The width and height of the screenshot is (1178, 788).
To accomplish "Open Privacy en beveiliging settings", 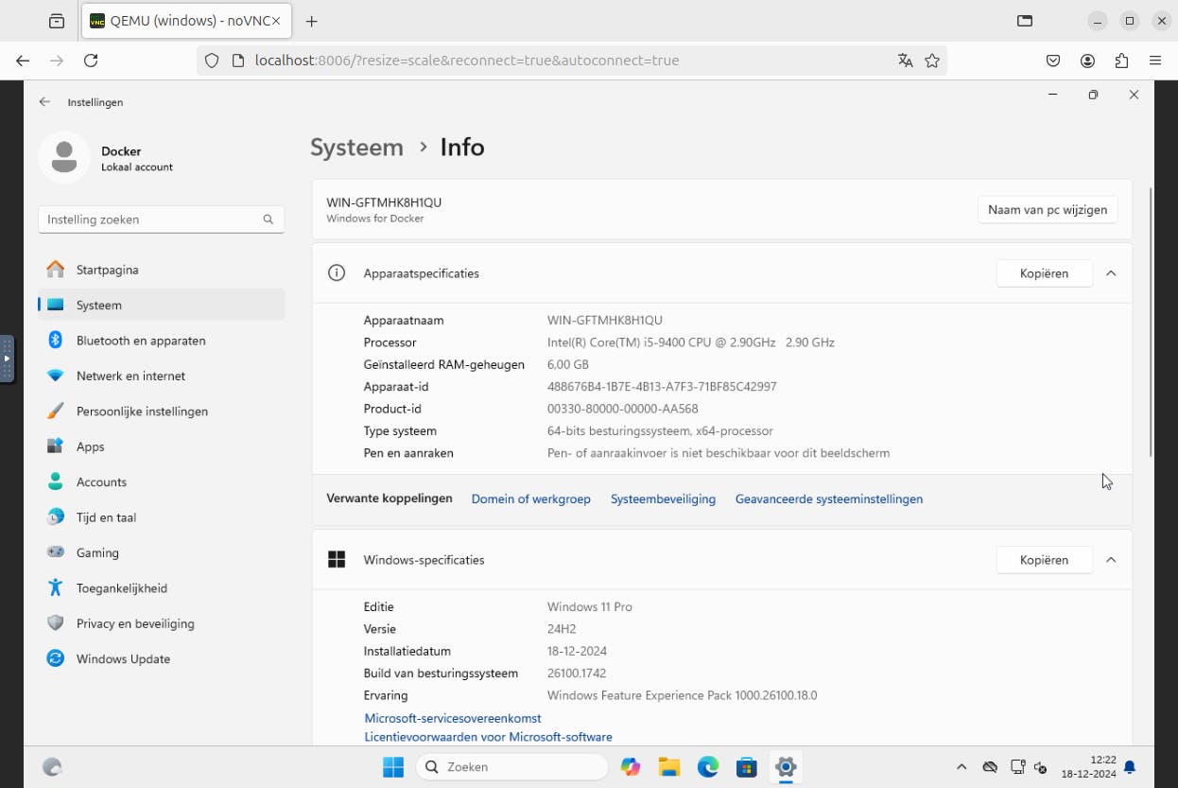I will click(x=161, y=623).
